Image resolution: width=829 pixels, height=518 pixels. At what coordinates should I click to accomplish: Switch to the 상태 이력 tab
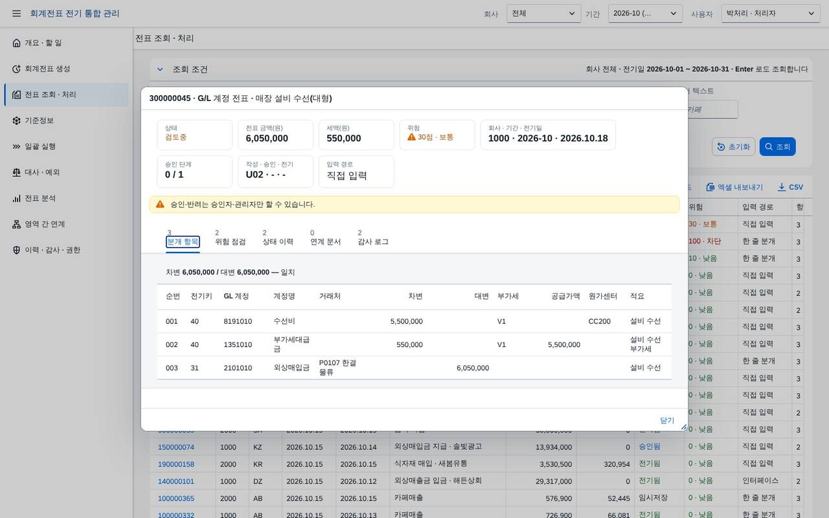coord(278,238)
